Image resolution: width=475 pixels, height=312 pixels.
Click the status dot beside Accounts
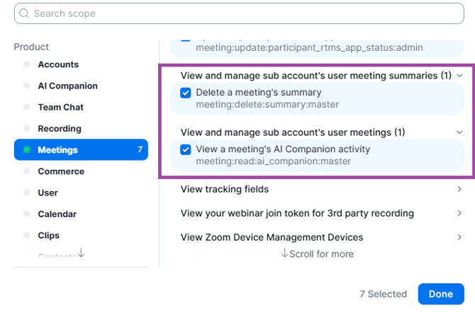pyautogui.click(x=27, y=64)
